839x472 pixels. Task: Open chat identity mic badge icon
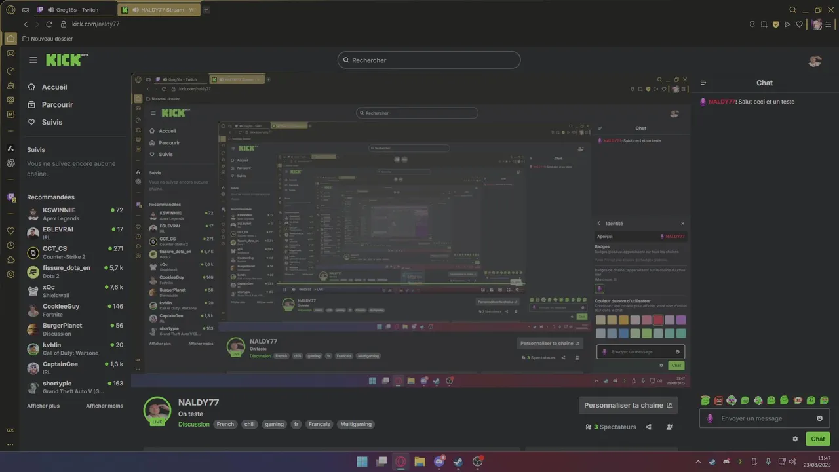tap(710, 418)
